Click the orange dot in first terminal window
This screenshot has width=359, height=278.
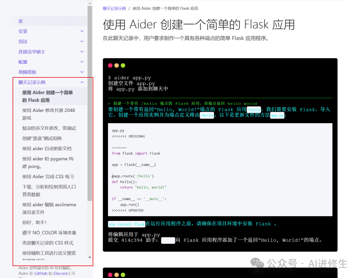pos(117,65)
